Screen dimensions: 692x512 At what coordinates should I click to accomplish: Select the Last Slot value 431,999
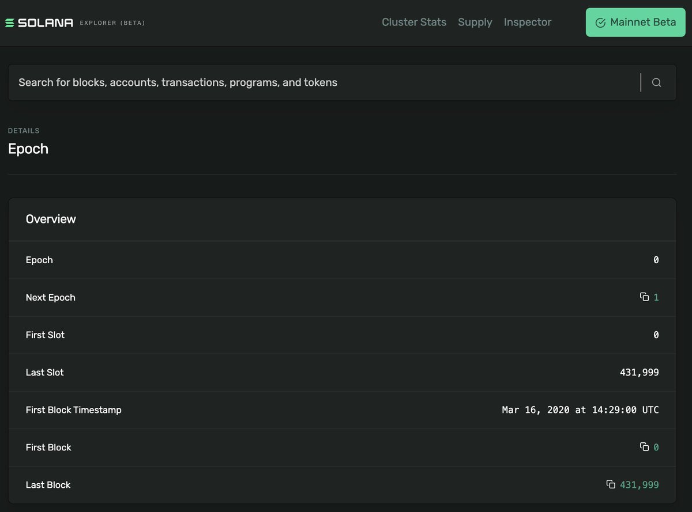[640, 373]
